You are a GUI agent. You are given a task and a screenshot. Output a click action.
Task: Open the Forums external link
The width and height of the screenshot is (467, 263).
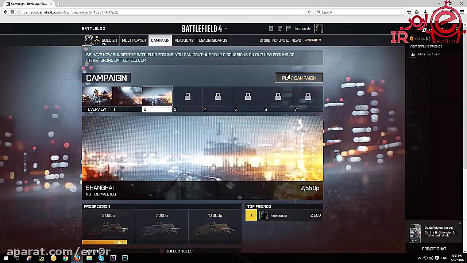(281, 40)
